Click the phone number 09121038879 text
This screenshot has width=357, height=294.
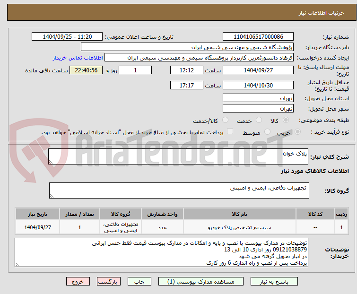click(289, 250)
